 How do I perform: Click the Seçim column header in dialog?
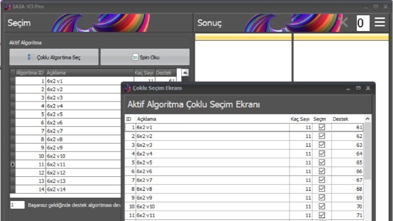[x=322, y=119]
